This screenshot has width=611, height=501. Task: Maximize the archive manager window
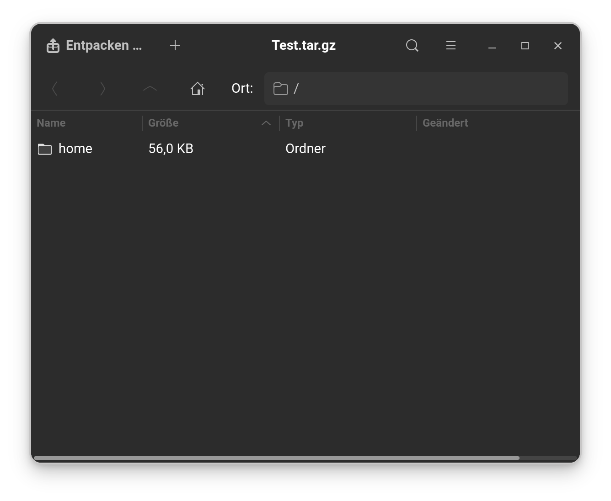(525, 46)
